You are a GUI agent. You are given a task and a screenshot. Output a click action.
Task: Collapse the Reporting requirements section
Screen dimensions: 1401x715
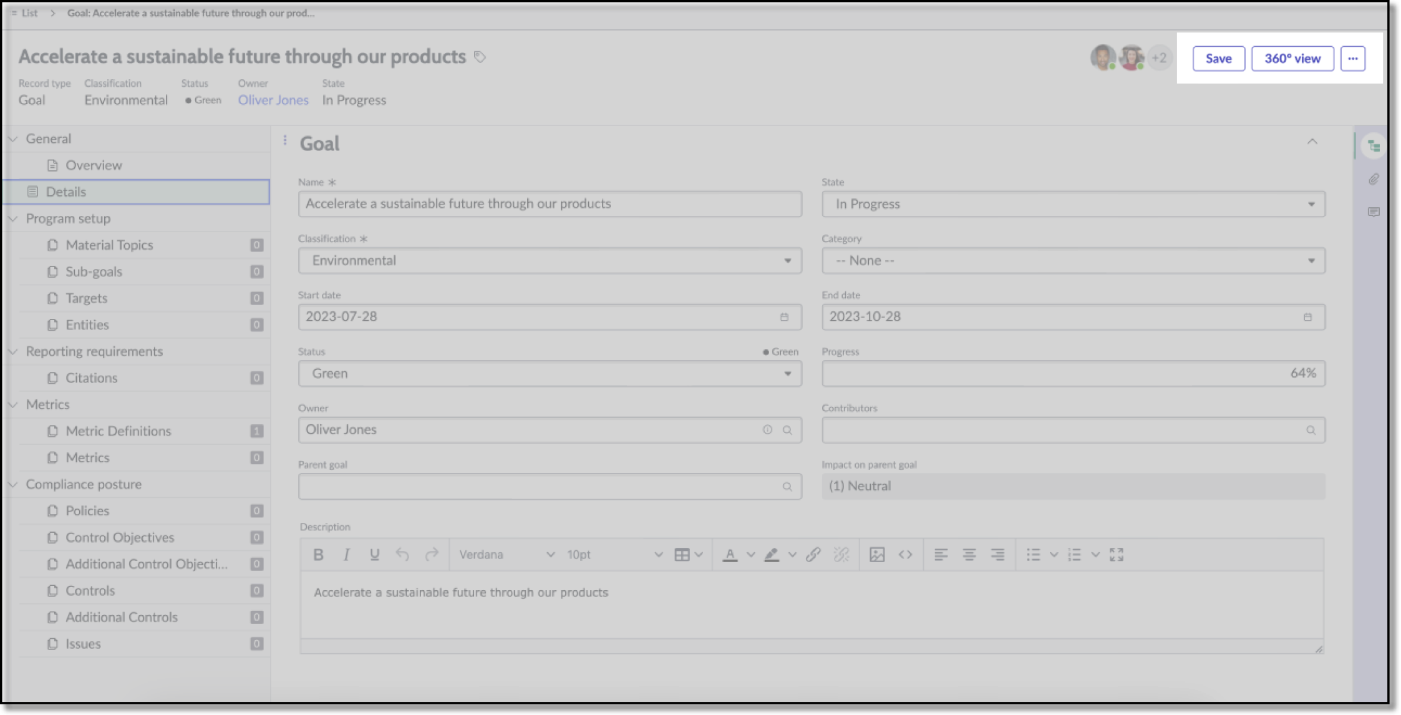[13, 351]
